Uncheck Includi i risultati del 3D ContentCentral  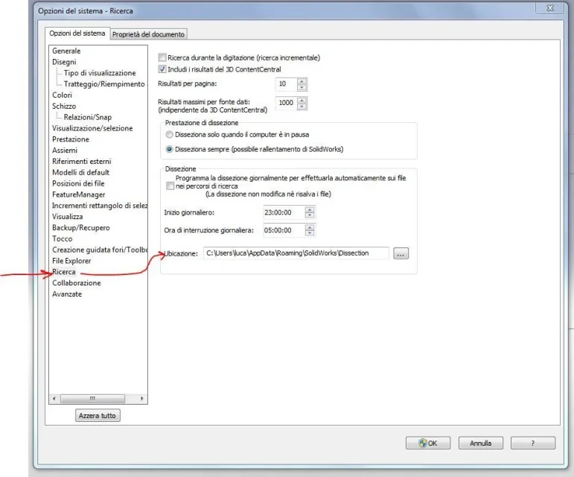(x=162, y=69)
